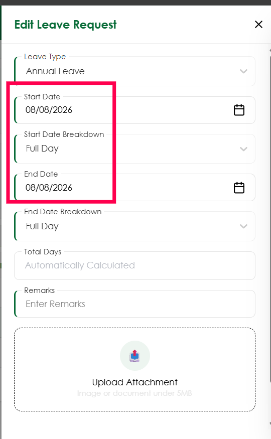Focus the Start Date text showing 08/08/2026

pyautogui.click(x=49, y=110)
